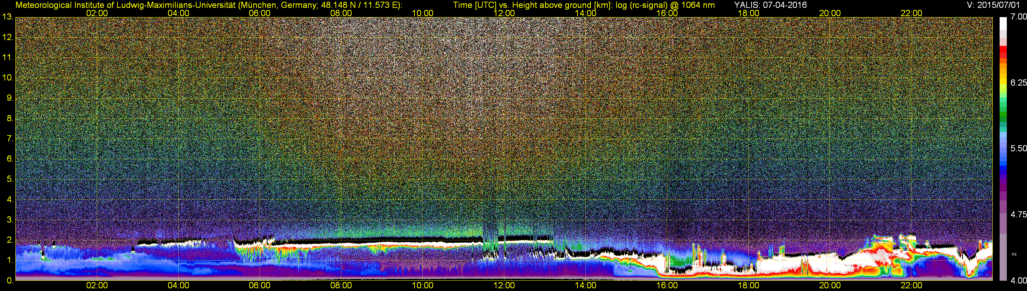Viewport: 1027px width, 291px height.
Task: Click the 7 km label on the height axis
Action: click(x=10, y=139)
